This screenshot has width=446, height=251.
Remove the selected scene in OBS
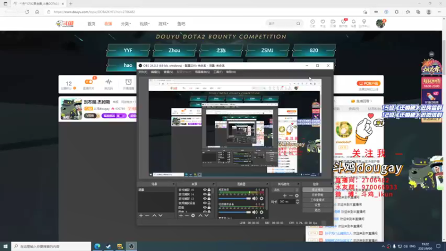tap(147, 215)
